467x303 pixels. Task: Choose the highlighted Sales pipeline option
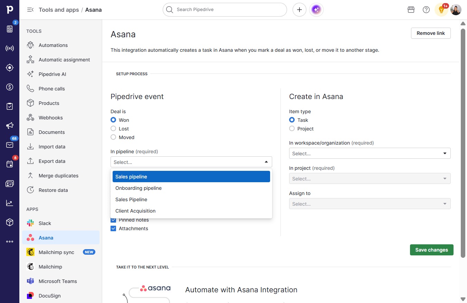[x=191, y=177]
